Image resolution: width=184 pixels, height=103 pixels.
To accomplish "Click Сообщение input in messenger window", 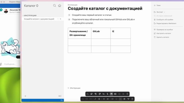I will pos(10,64).
